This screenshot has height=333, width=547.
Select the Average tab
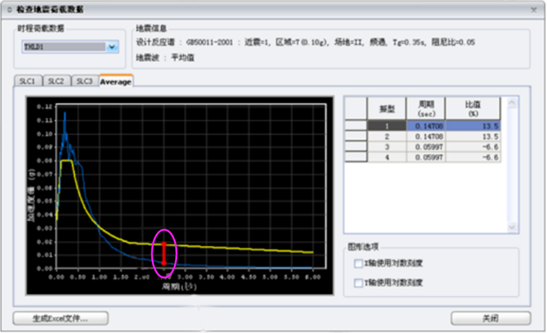[116, 81]
